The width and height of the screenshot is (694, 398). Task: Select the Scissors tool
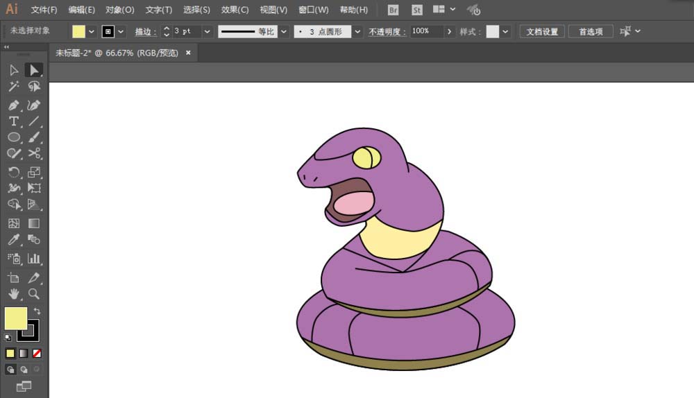pyautogui.click(x=33, y=153)
